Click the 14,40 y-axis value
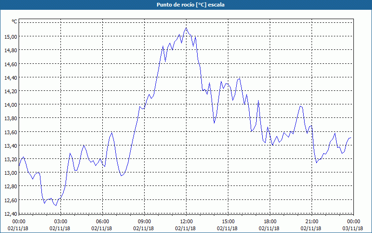This screenshot has width=372, height=233. (11, 77)
